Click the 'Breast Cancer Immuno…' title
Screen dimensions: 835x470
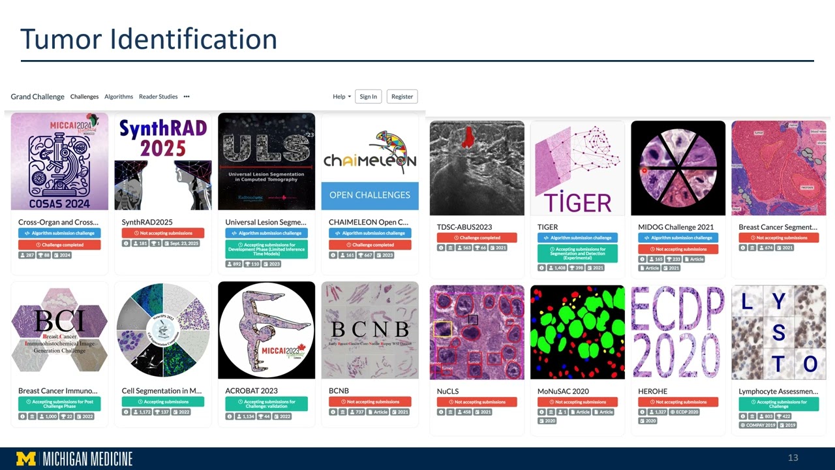click(58, 391)
